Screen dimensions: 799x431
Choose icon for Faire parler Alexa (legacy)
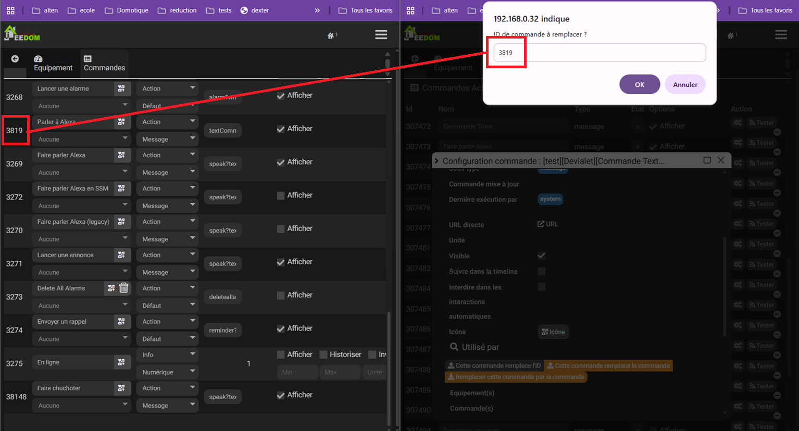click(121, 222)
